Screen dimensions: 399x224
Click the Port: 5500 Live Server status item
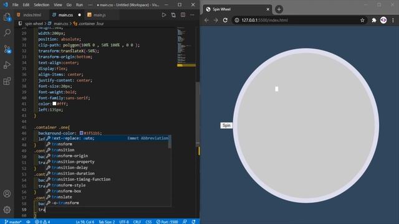[x=167, y=222]
